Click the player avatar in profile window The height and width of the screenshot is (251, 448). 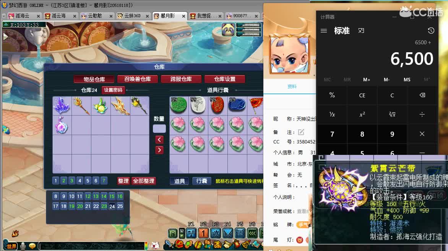(290, 54)
